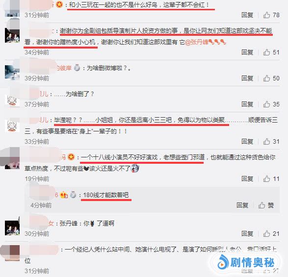Viewport: 288px width, 277px height.
Task: Click 回复 on the 37分钟前 comment
Action: click(247, 104)
